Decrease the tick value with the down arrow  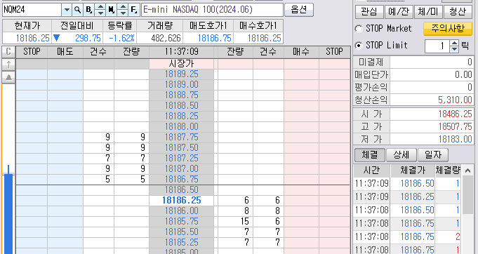[x=454, y=49]
